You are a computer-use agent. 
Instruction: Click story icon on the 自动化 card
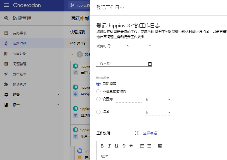coord(75,108)
